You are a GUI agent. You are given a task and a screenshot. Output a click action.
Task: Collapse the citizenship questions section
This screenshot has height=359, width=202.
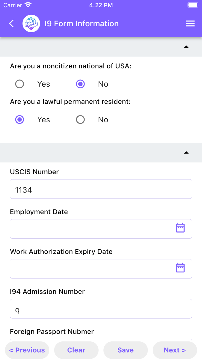click(x=186, y=46)
